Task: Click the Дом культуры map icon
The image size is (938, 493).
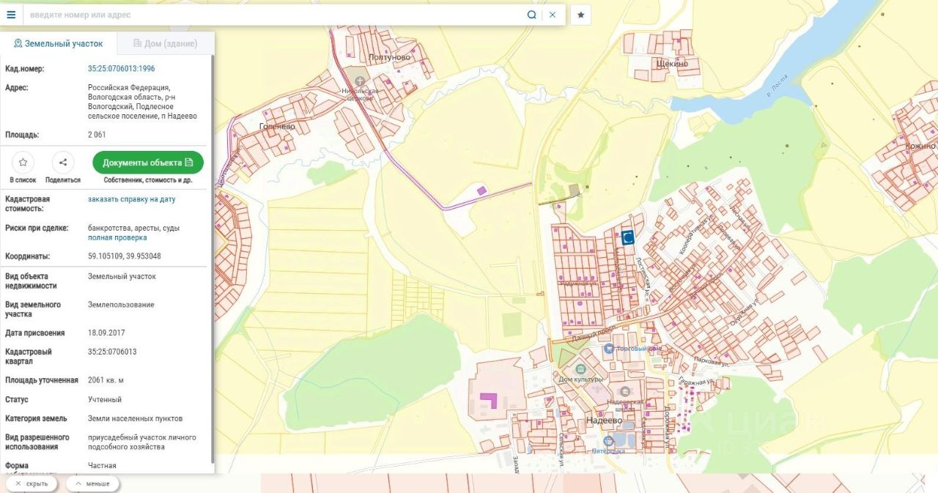Action: tap(581, 368)
